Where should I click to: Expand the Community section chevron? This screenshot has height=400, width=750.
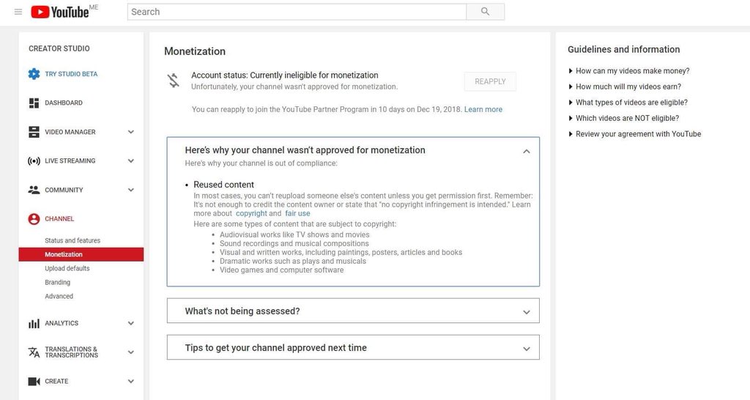coord(130,190)
